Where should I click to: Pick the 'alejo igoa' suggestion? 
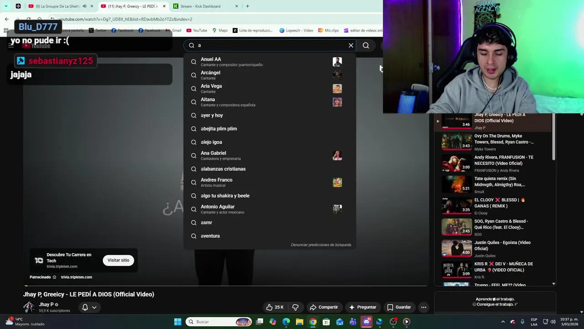270,142
